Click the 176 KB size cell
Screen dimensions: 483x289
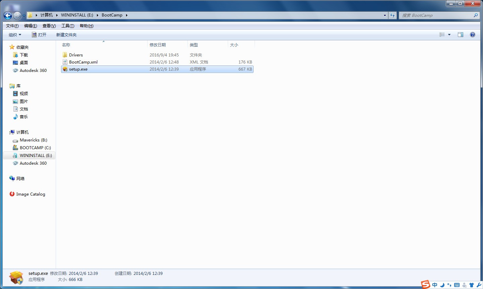(245, 62)
